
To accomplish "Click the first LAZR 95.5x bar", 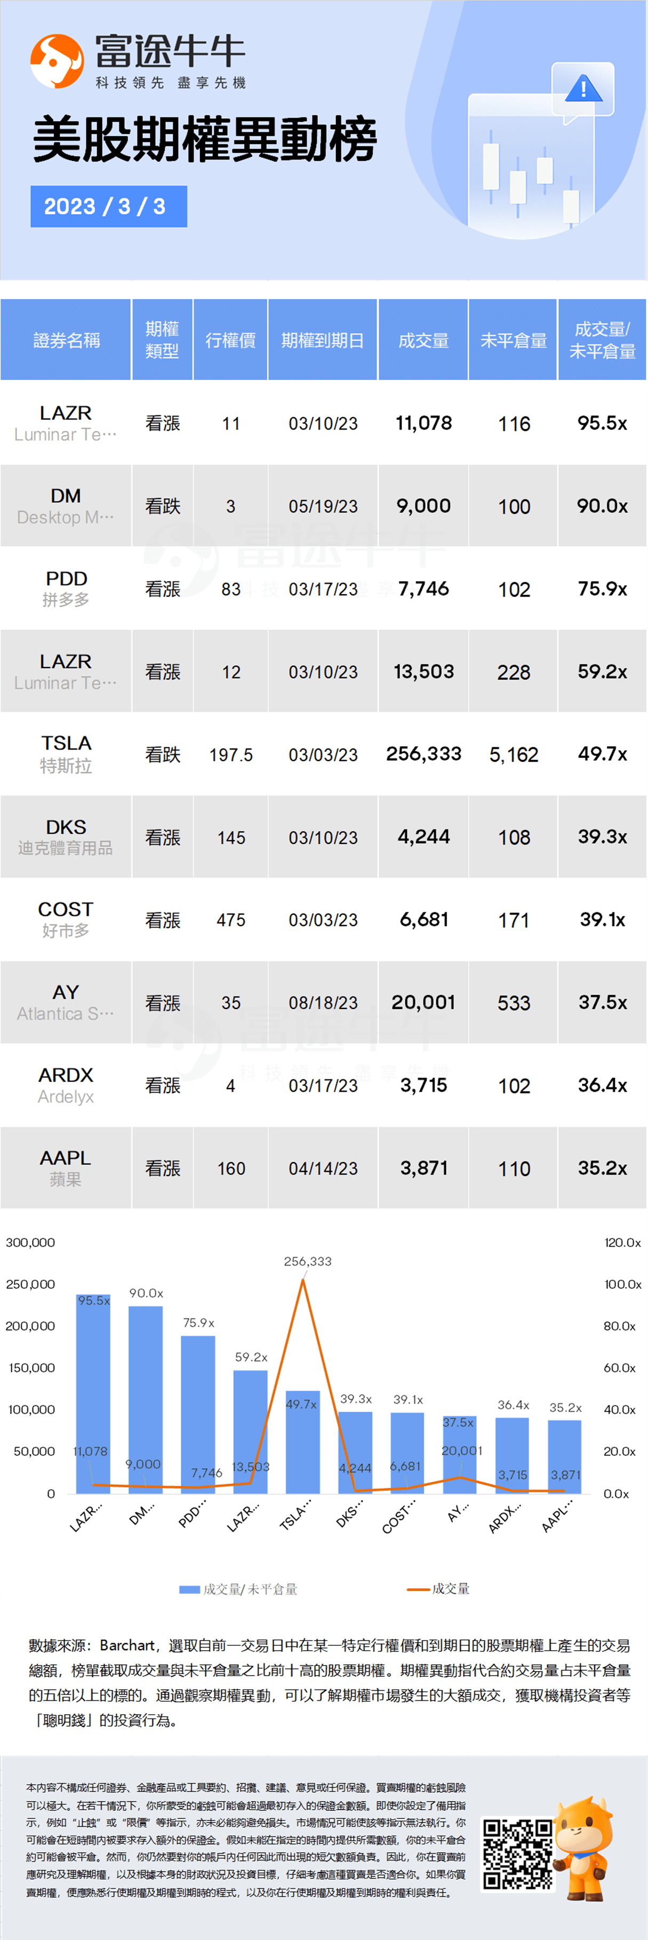I will pos(93,1394).
